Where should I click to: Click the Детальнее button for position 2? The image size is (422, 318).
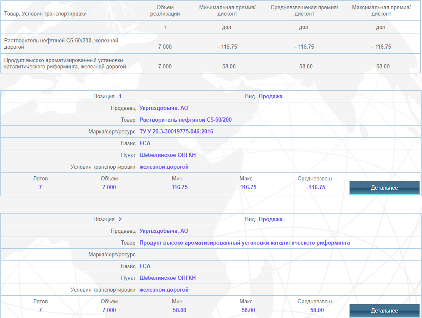pos(384,310)
